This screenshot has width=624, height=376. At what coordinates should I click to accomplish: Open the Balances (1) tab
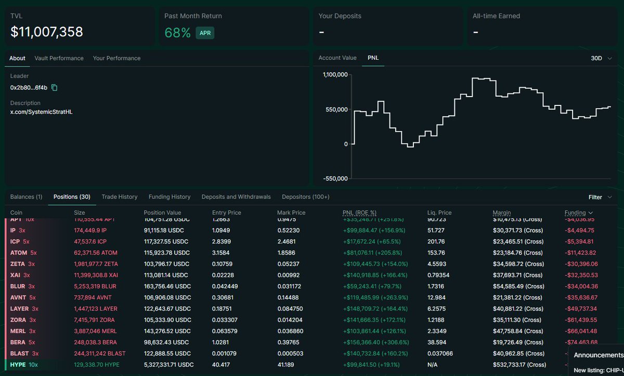click(26, 197)
